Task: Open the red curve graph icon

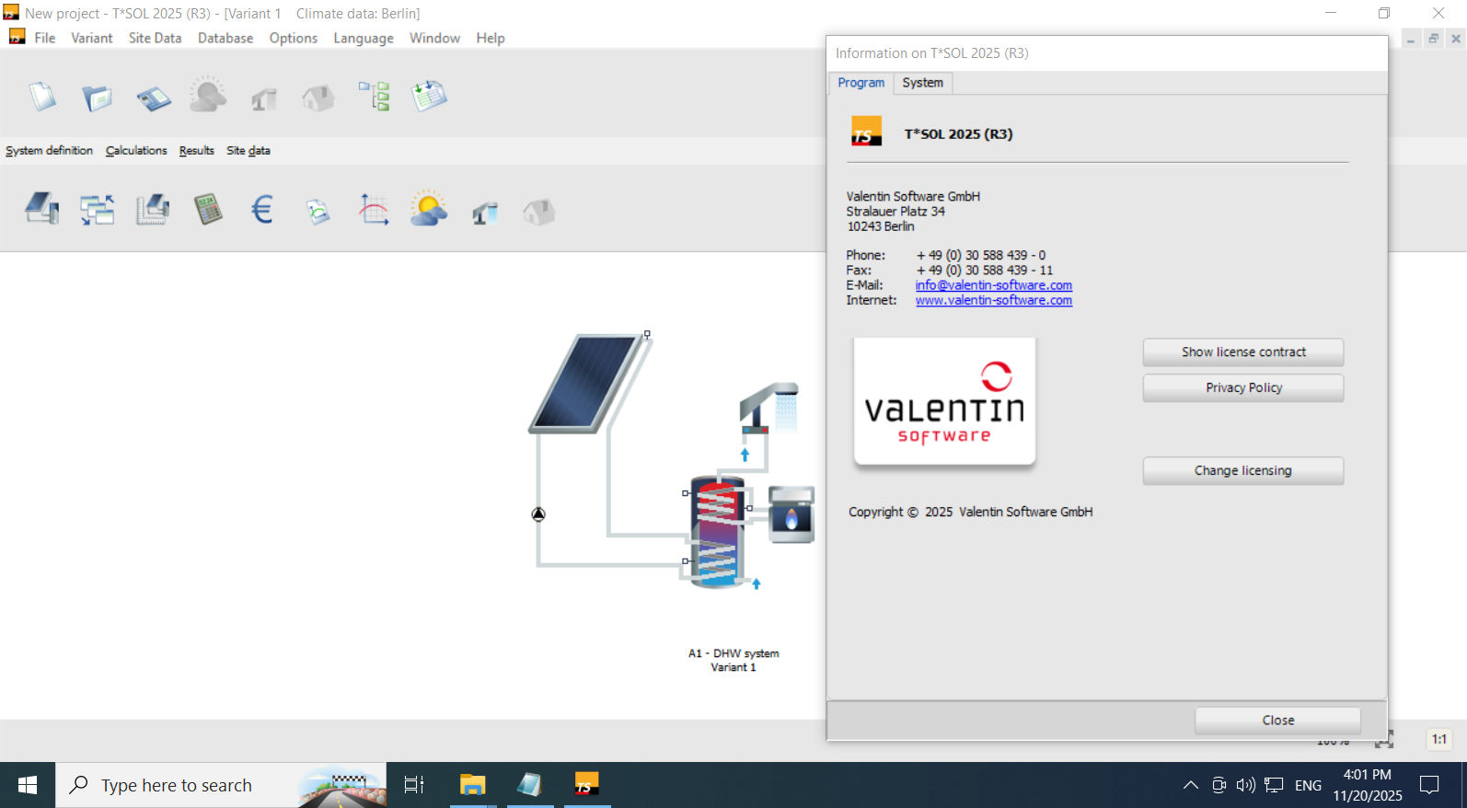Action: click(x=373, y=210)
